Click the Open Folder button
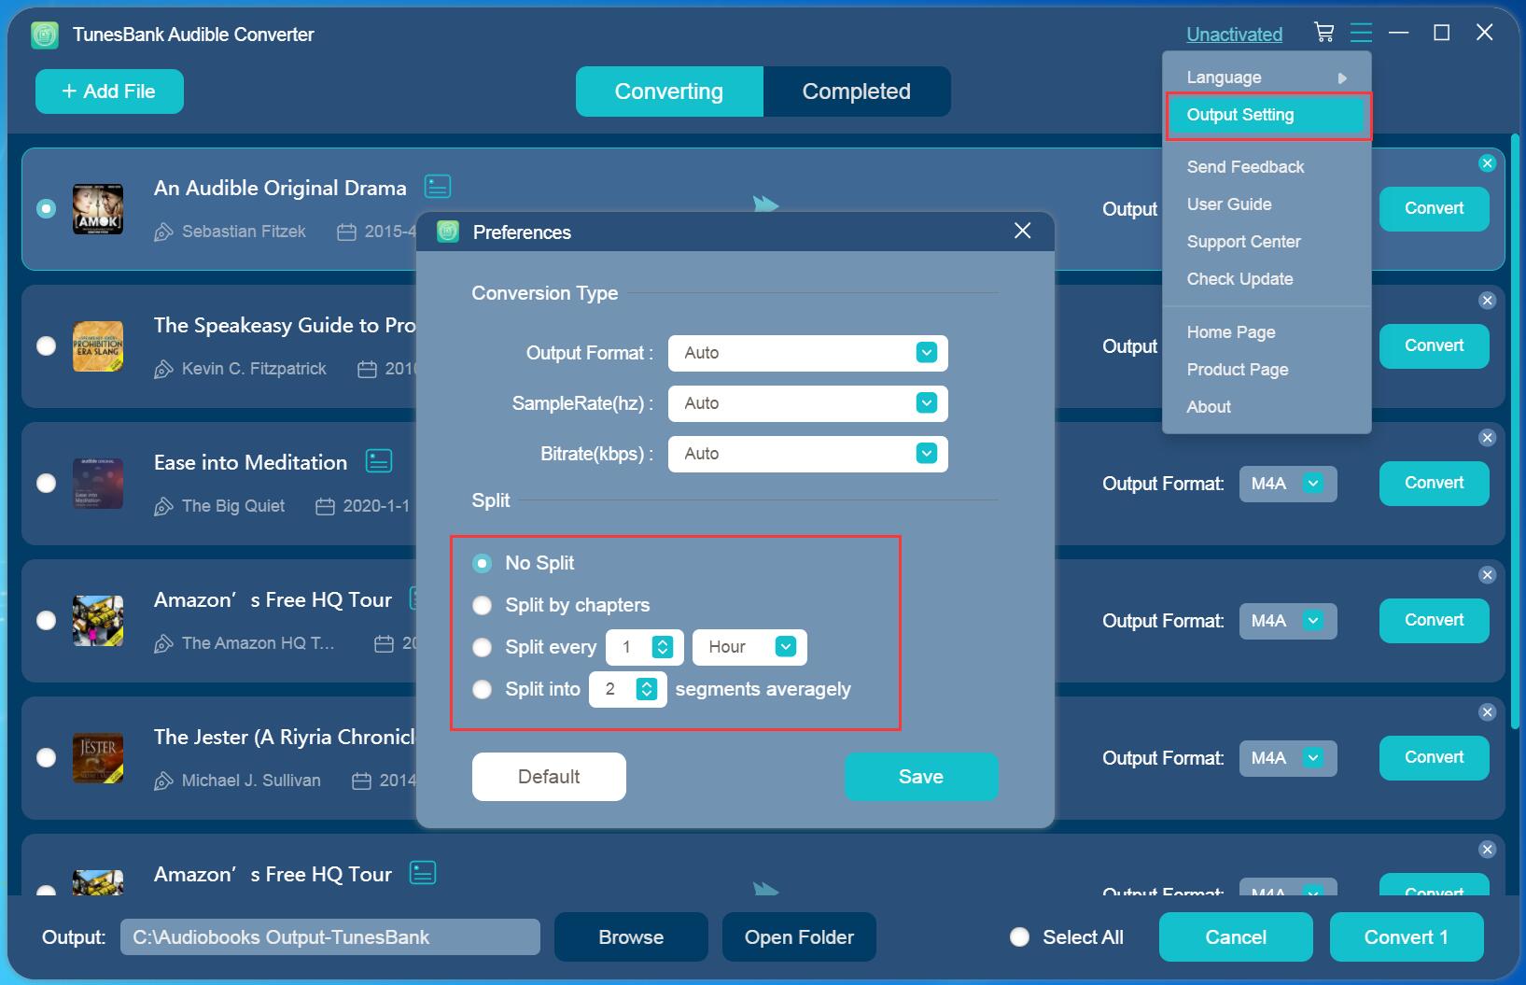 click(799, 937)
